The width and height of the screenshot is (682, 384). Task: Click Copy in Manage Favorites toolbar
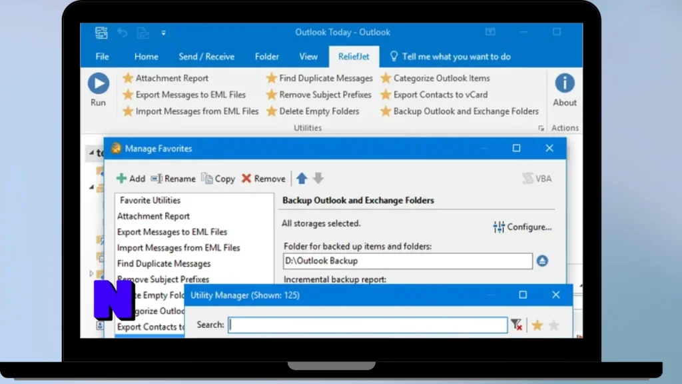218,179
